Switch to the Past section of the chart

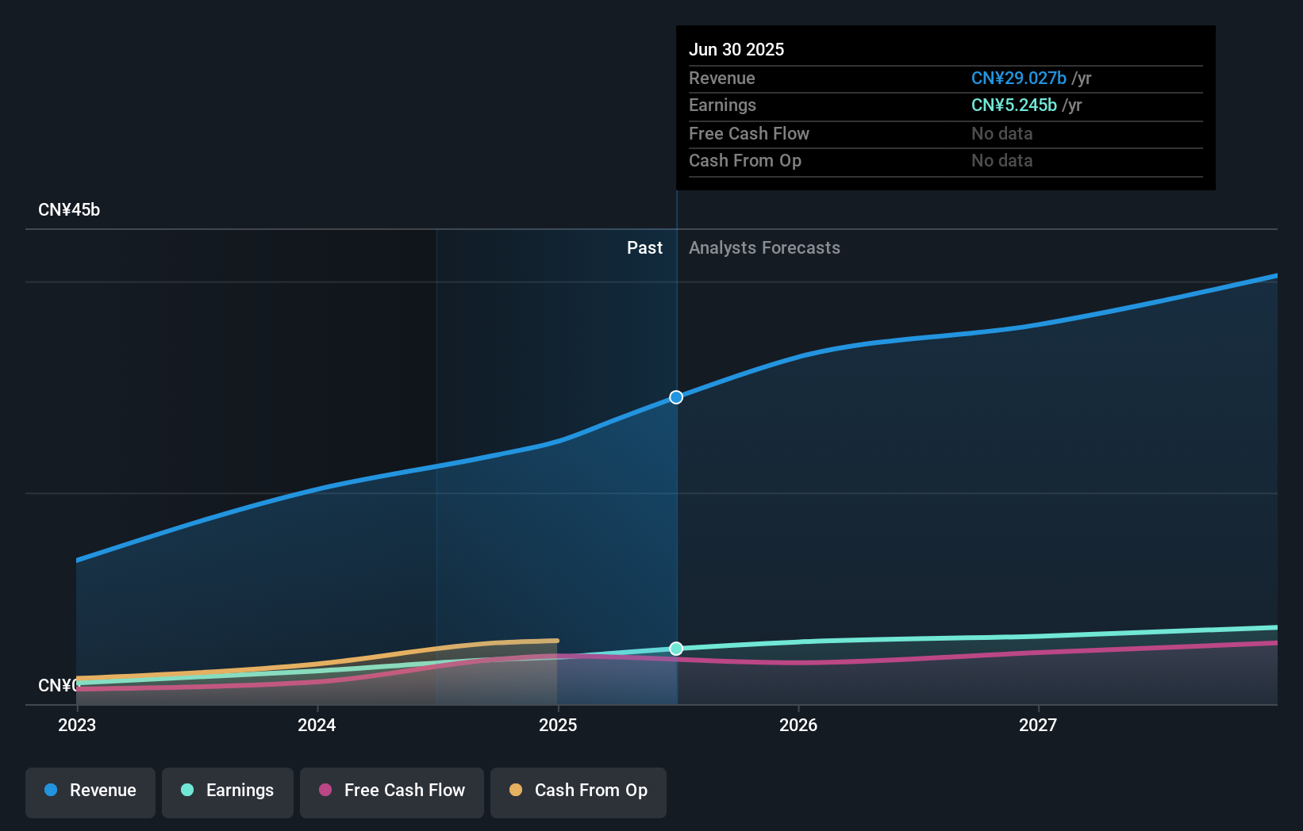point(644,247)
